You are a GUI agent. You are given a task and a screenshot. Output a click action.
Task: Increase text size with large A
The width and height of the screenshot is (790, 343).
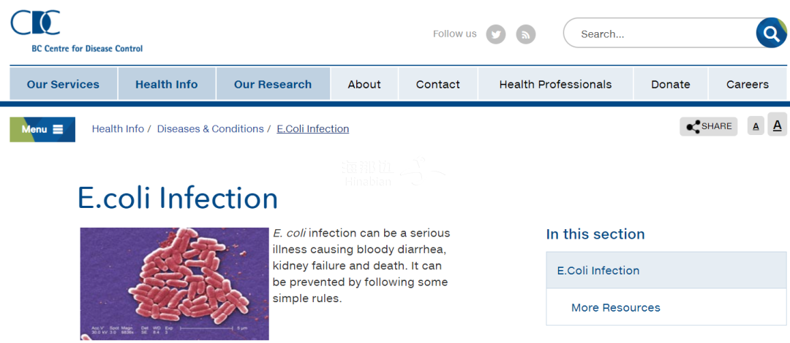(778, 125)
